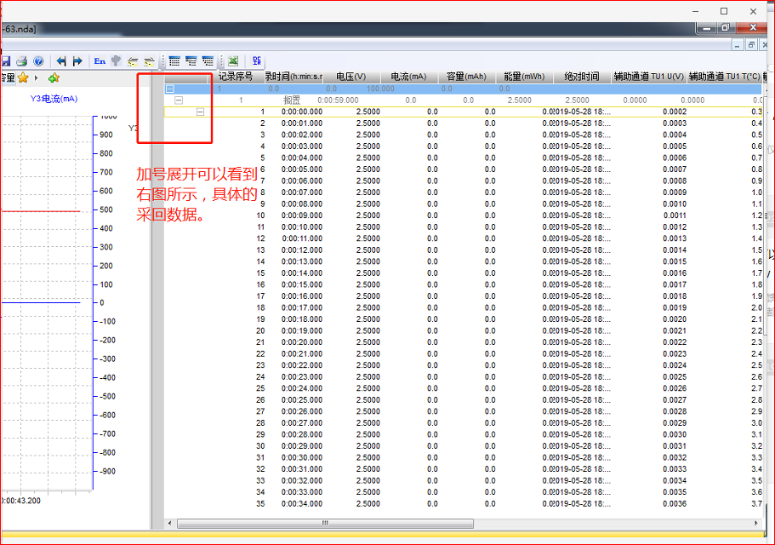Collapse the 搁置 step row
The height and width of the screenshot is (545, 775).
click(x=179, y=100)
